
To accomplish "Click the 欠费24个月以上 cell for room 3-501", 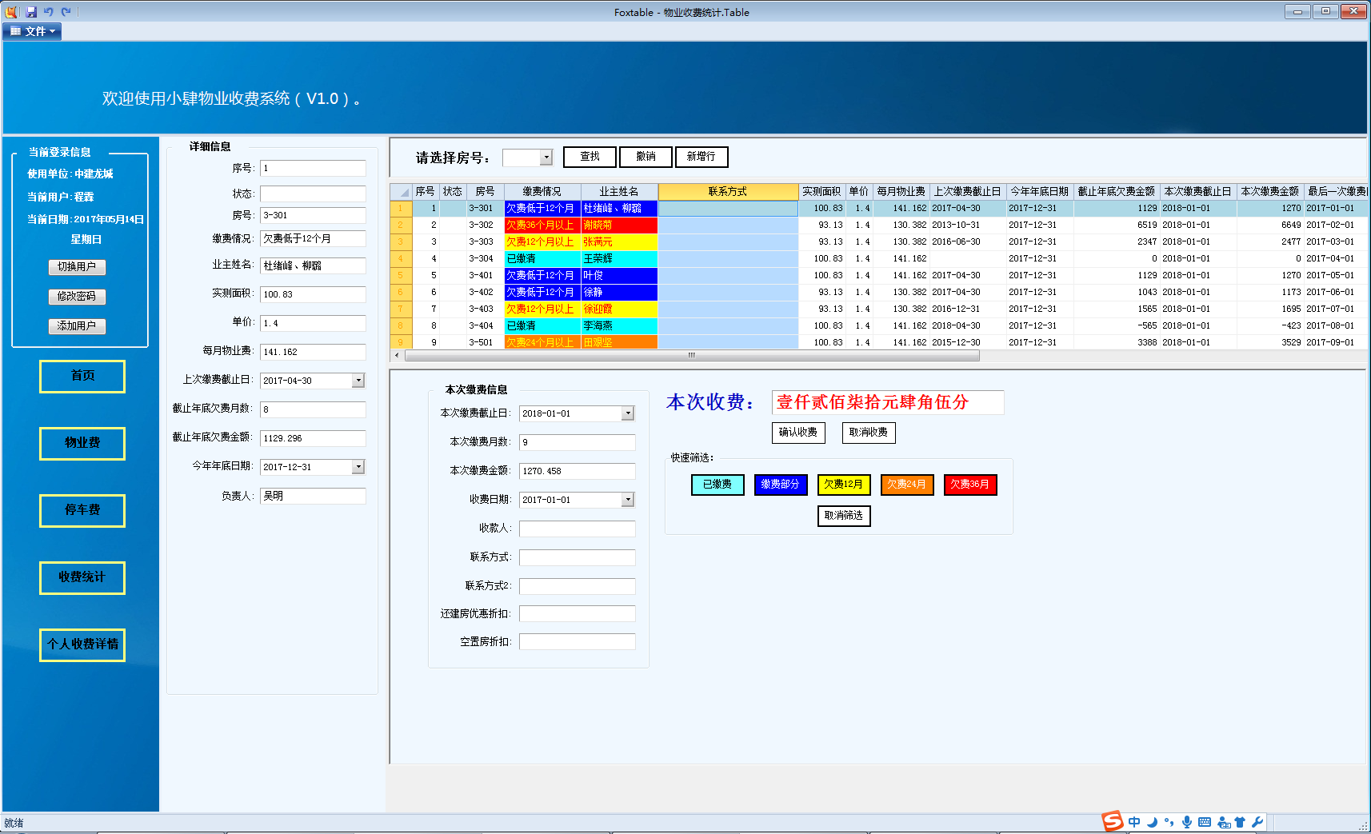I will [x=542, y=342].
